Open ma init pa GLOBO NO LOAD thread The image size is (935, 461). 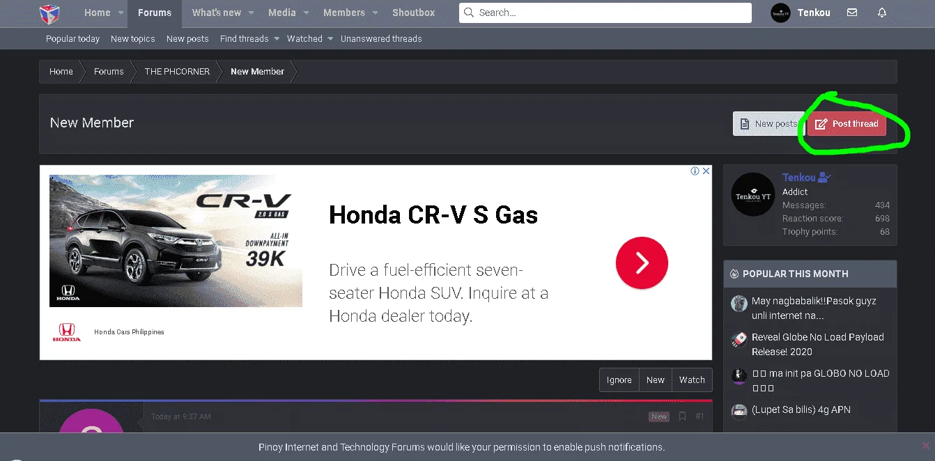point(820,381)
